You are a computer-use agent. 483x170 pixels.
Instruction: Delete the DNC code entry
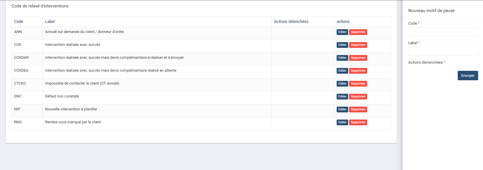(358, 97)
